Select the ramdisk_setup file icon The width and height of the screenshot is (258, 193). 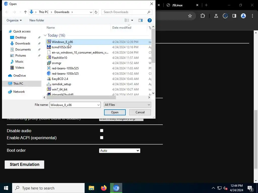[x=49, y=84]
